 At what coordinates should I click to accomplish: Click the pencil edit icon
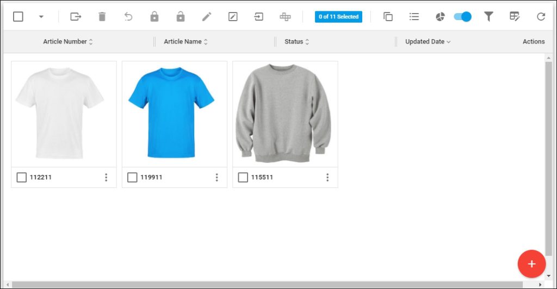point(207,17)
